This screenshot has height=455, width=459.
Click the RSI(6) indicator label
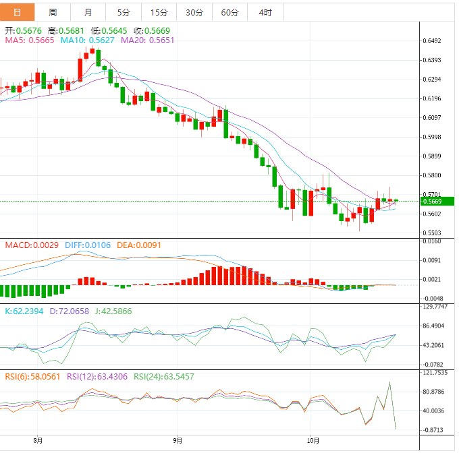click(32, 377)
